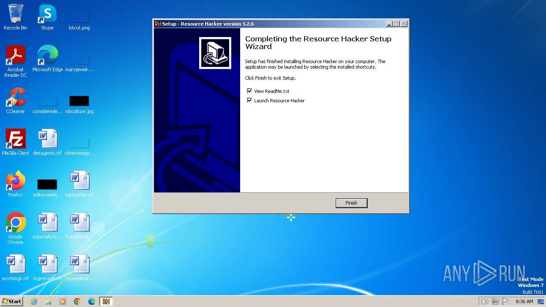546x307 pixels.
Task: Uncheck the View ReadMe.txt checkbox
Action: click(250, 91)
